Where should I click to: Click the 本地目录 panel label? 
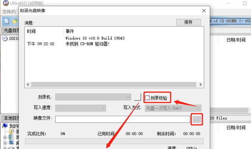[x=11, y=118]
